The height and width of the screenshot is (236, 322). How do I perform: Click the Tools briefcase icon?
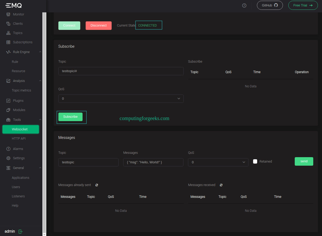click(x=8, y=120)
